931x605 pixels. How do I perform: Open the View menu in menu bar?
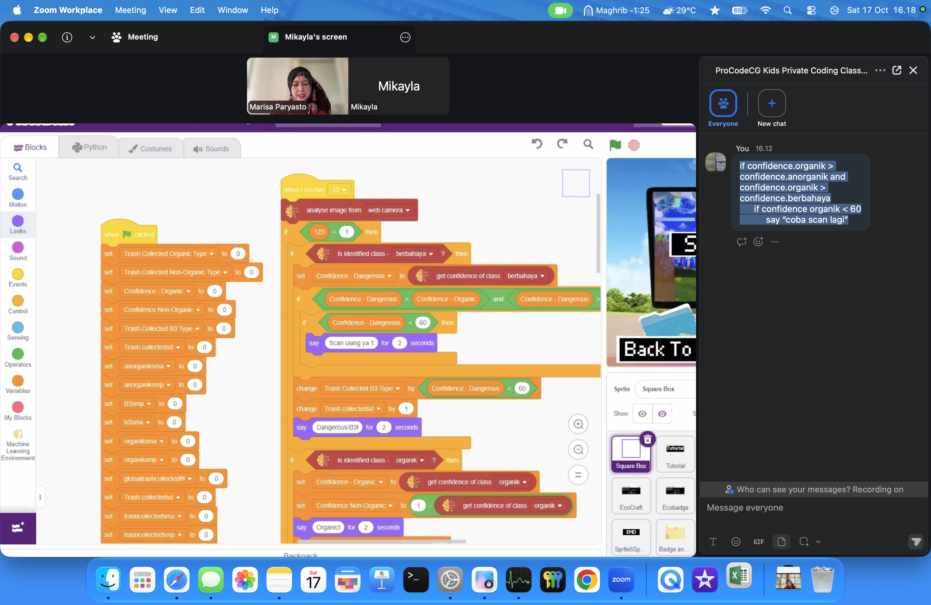[168, 10]
